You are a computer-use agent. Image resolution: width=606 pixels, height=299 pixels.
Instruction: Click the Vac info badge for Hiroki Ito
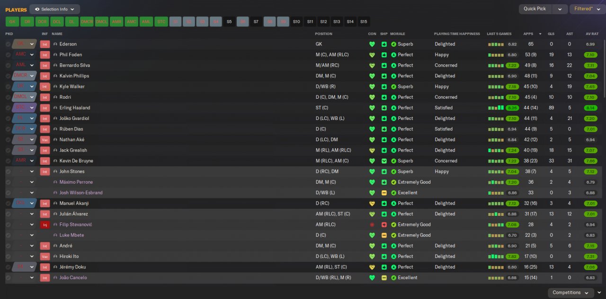tap(45, 256)
